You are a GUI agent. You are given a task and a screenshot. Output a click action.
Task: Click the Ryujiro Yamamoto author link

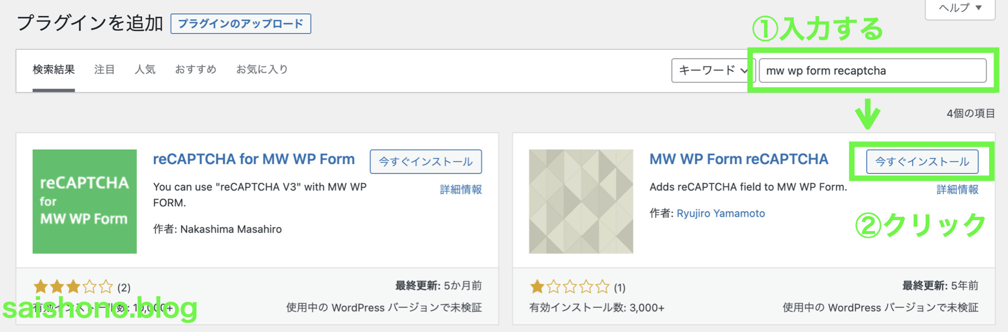720,213
